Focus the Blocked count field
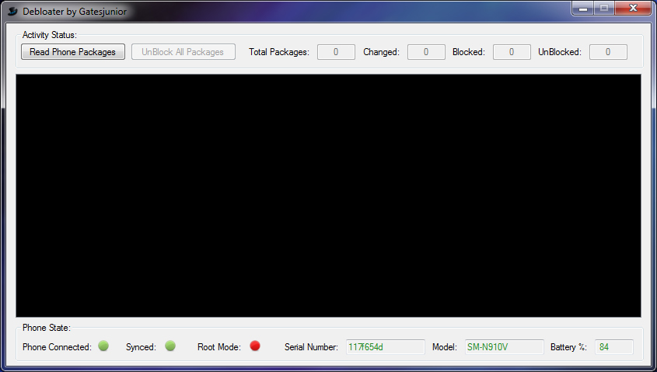The image size is (657, 372). 512,52
